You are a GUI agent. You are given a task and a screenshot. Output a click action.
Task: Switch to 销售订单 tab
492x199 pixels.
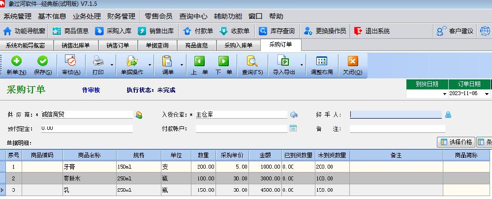click(x=118, y=45)
